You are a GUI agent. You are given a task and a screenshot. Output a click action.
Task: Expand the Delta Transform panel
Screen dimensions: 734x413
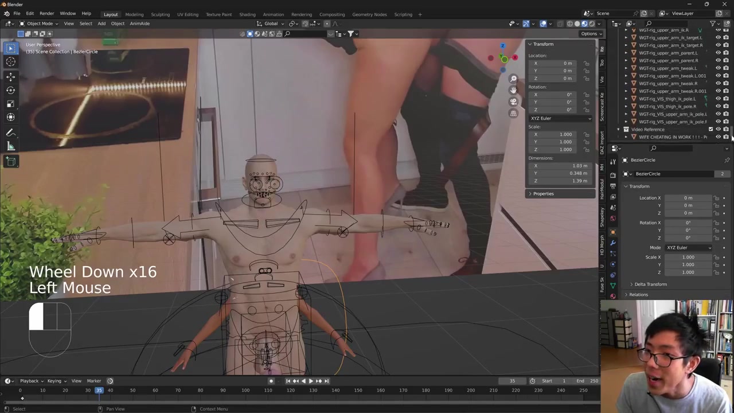pyautogui.click(x=650, y=285)
